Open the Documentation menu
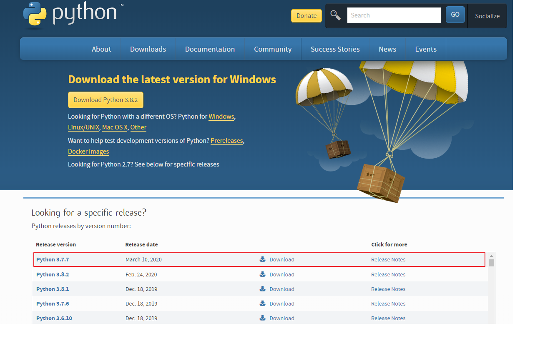Screen dimensions: 535x348 [210, 49]
